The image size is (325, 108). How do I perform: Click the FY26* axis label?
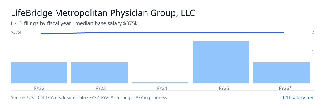click(x=282, y=88)
